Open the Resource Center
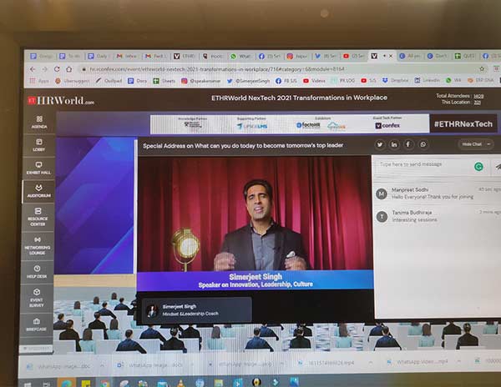 tap(38, 217)
